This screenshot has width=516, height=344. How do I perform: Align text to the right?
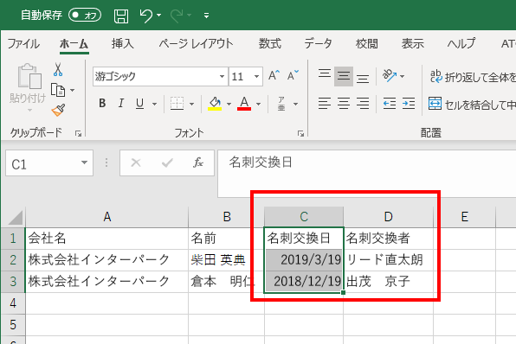(x=363, y=104)
